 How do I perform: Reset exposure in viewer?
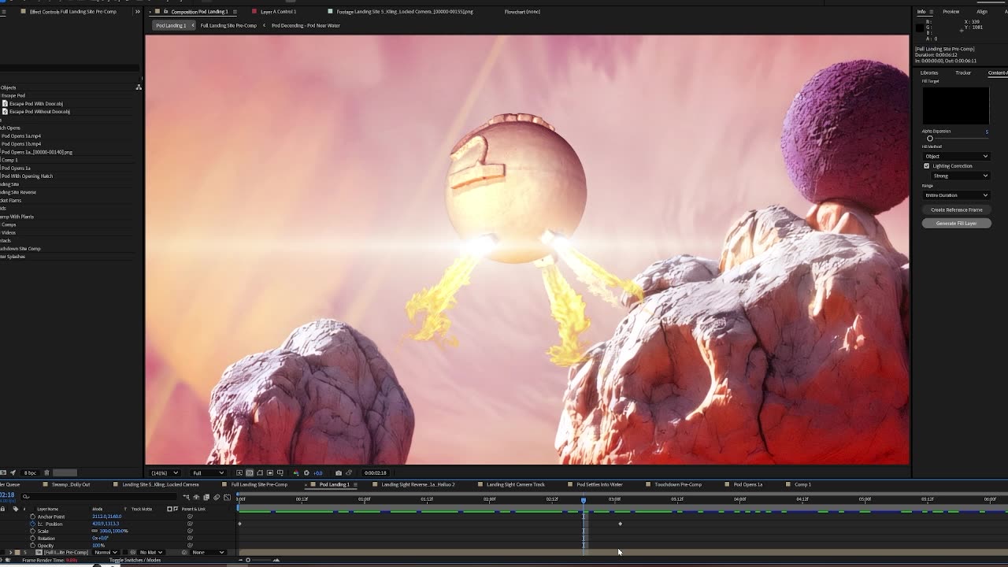pos(306,472)
